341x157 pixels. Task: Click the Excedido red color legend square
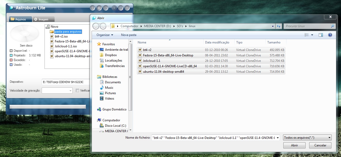[x=11, y=60]
